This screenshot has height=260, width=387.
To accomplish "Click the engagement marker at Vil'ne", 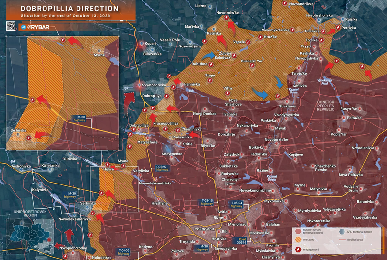I will tap(227, 93).
